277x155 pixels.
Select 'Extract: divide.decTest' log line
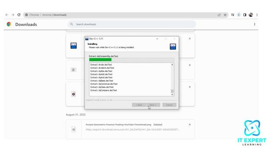click(x=101, y=65)
